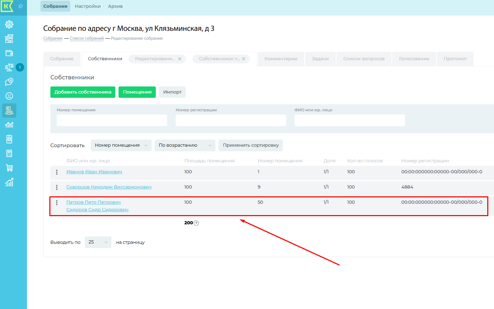Open row menu for Иванов Иван Иванович

[x=57, y=172]
